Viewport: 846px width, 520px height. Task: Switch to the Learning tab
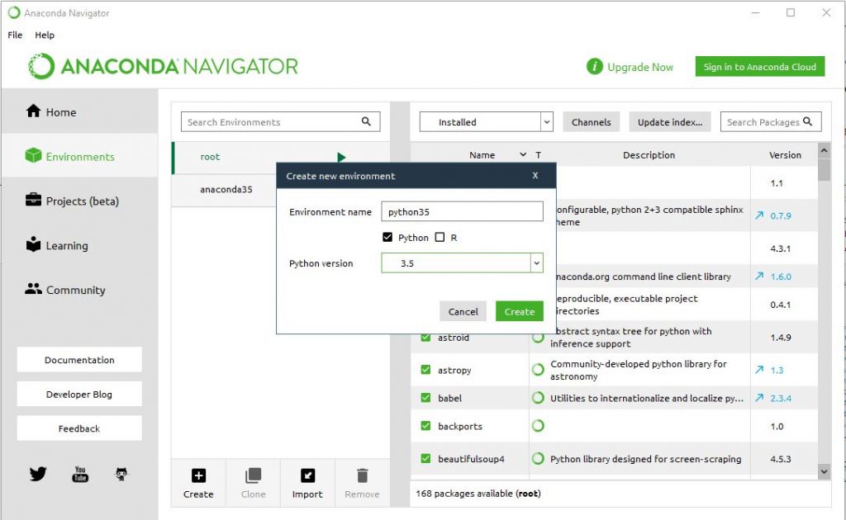point(66,246)
